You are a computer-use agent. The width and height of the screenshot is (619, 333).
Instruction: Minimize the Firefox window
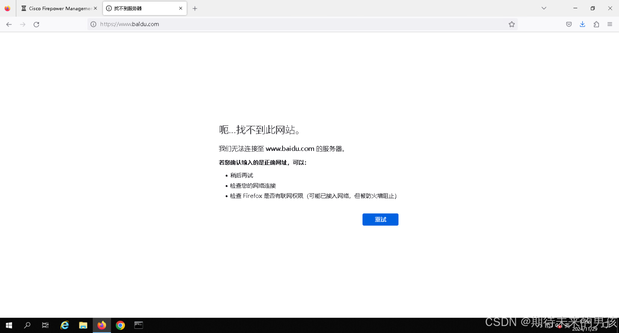[x=575, y=8]
